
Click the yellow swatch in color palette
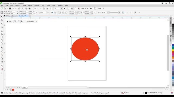(173, 50)
